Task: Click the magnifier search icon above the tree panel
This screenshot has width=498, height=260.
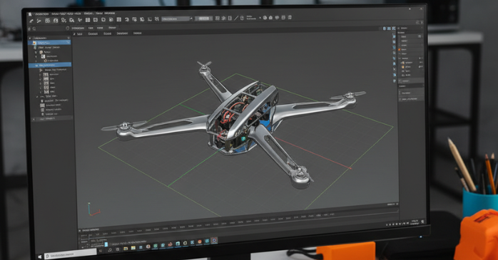Action: [34, 29]
